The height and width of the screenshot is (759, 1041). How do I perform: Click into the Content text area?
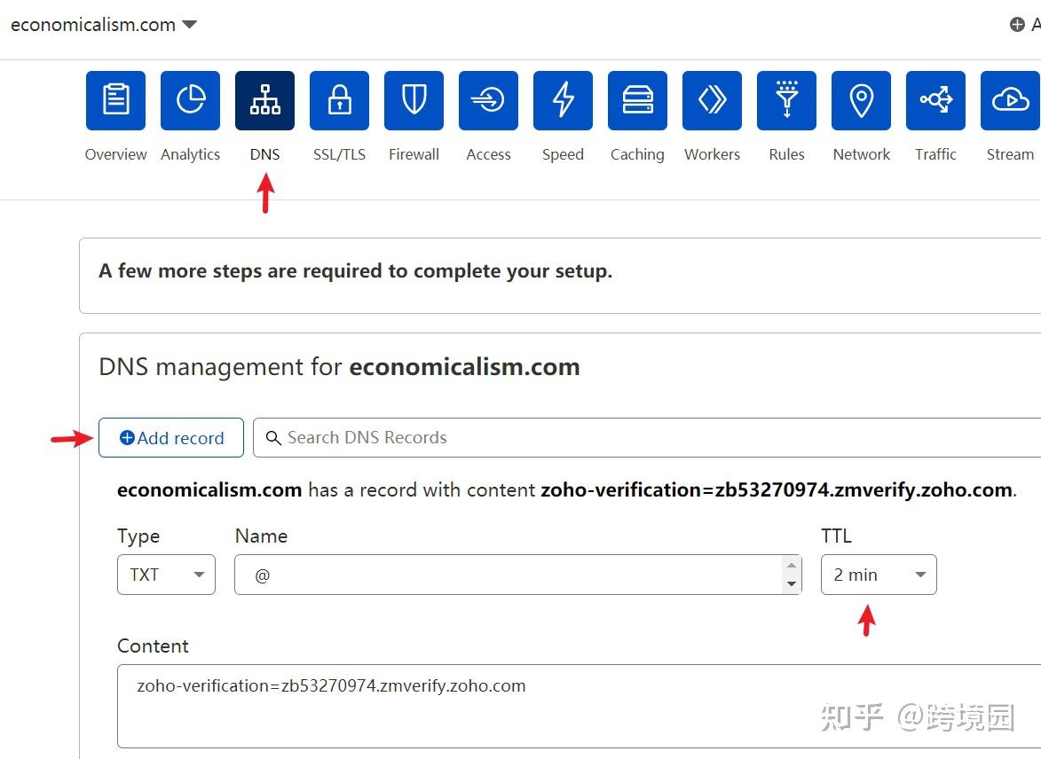pyautogui.click(x=579, y=706)
